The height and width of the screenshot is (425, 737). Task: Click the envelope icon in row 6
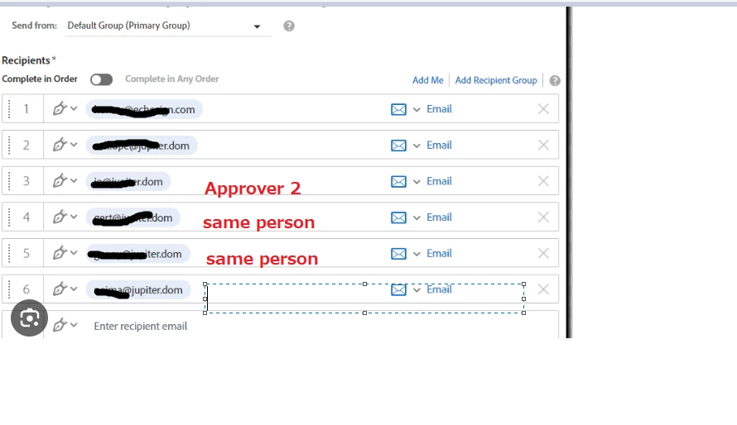[x=398, y=290]
